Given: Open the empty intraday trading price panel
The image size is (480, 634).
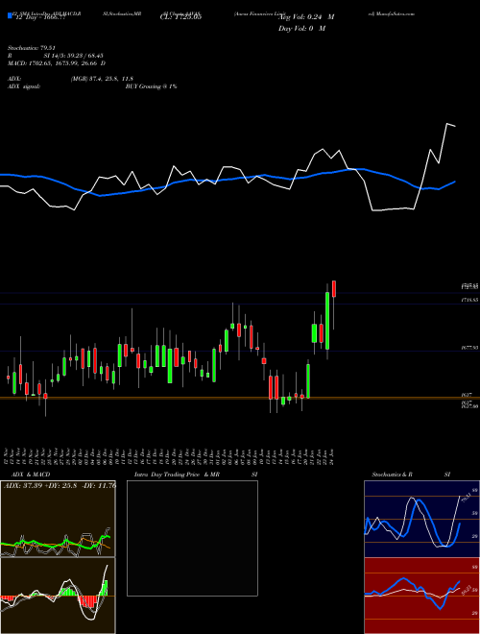Looking at the screenshot, I should pos(192,538).
